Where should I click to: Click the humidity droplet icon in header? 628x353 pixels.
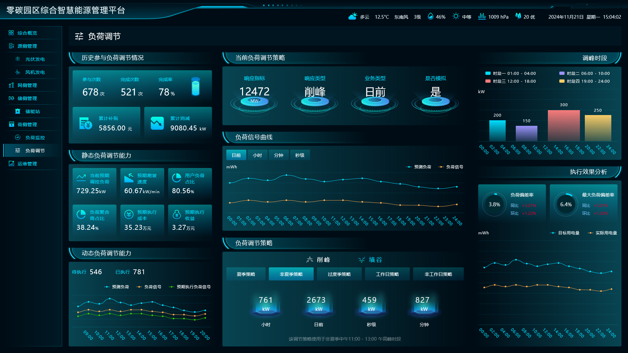coord(430,16)
